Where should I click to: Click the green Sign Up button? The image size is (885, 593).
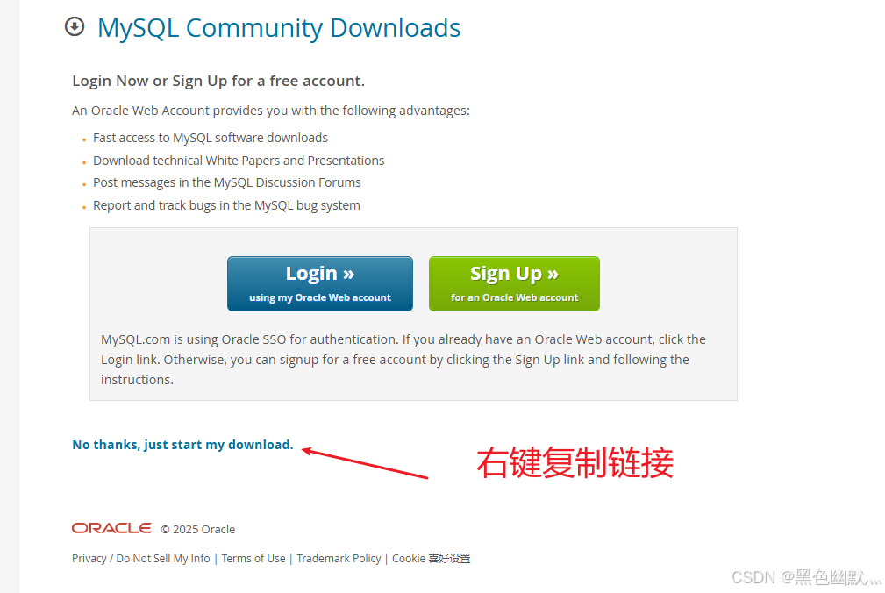tap(514, 284)
